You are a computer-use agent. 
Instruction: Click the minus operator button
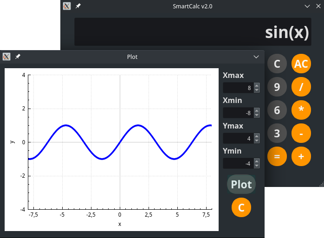point(301,133)
